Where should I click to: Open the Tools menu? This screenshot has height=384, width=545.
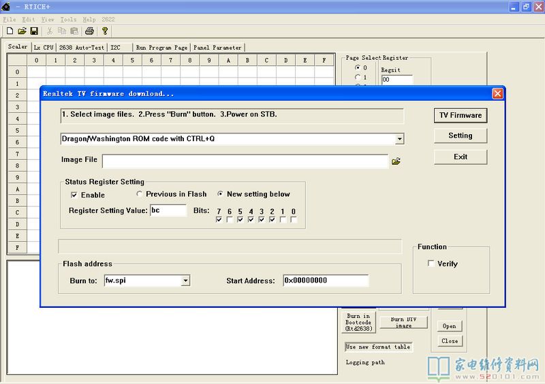tap(68, 20)
